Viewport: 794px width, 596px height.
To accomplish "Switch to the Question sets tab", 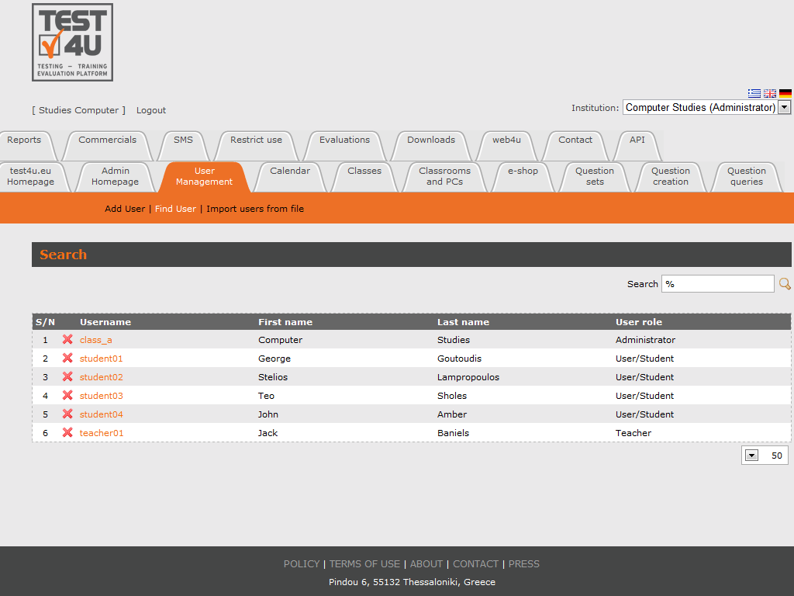I will point(595,177).
